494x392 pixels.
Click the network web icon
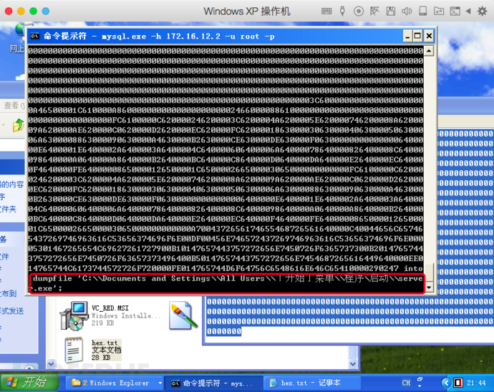click(x=374, y=11)
